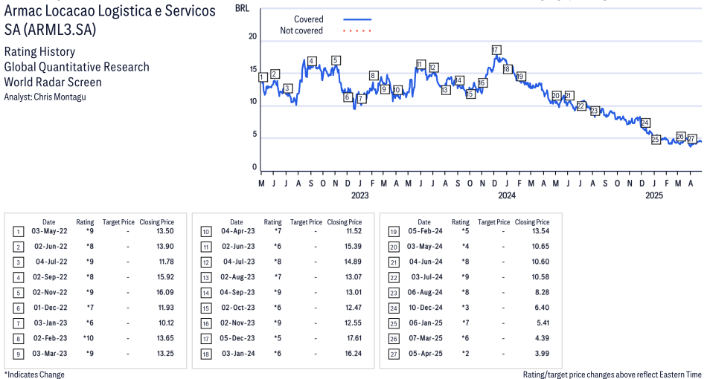Click the boxed number 27 in table
The height and width of the screenshot is (379, 710).
(394, 354)
